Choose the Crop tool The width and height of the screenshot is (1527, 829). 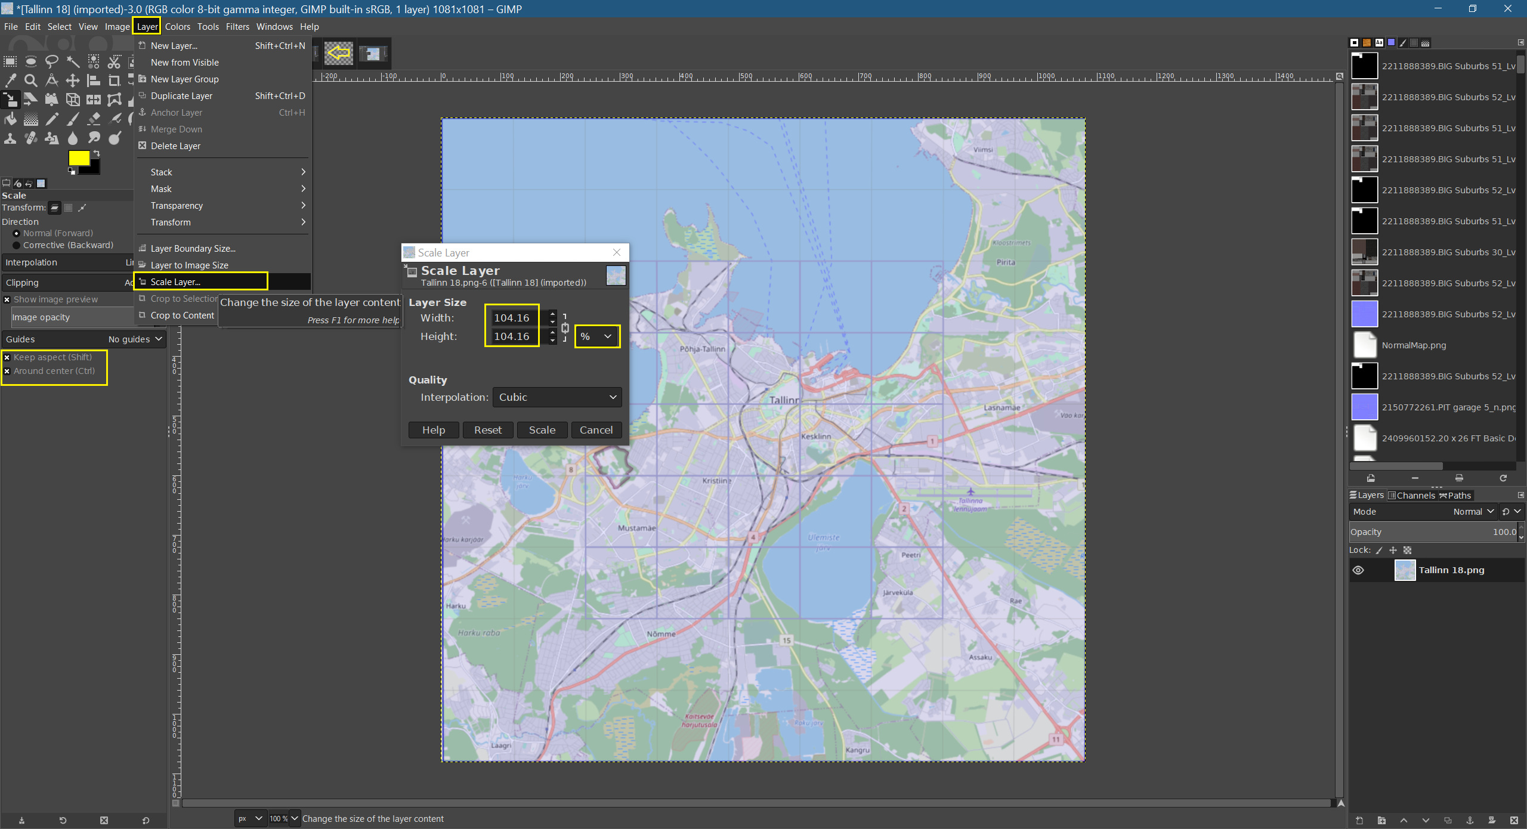coord(114,81)
